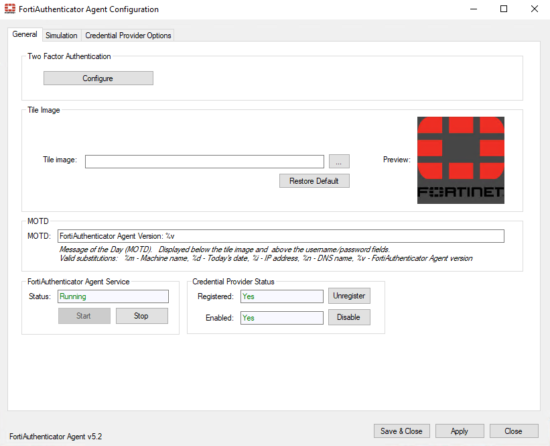Click Save & Close
Screen dimensions: 550x446
pyautogui.click(x=401, y=431)
